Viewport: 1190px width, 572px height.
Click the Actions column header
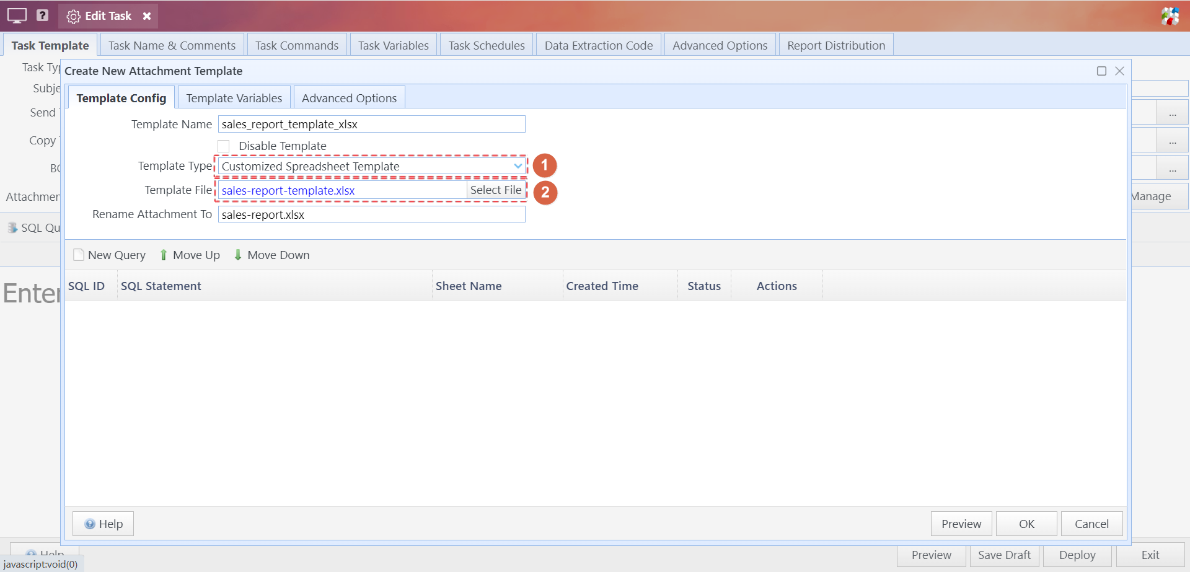point(777,286)
